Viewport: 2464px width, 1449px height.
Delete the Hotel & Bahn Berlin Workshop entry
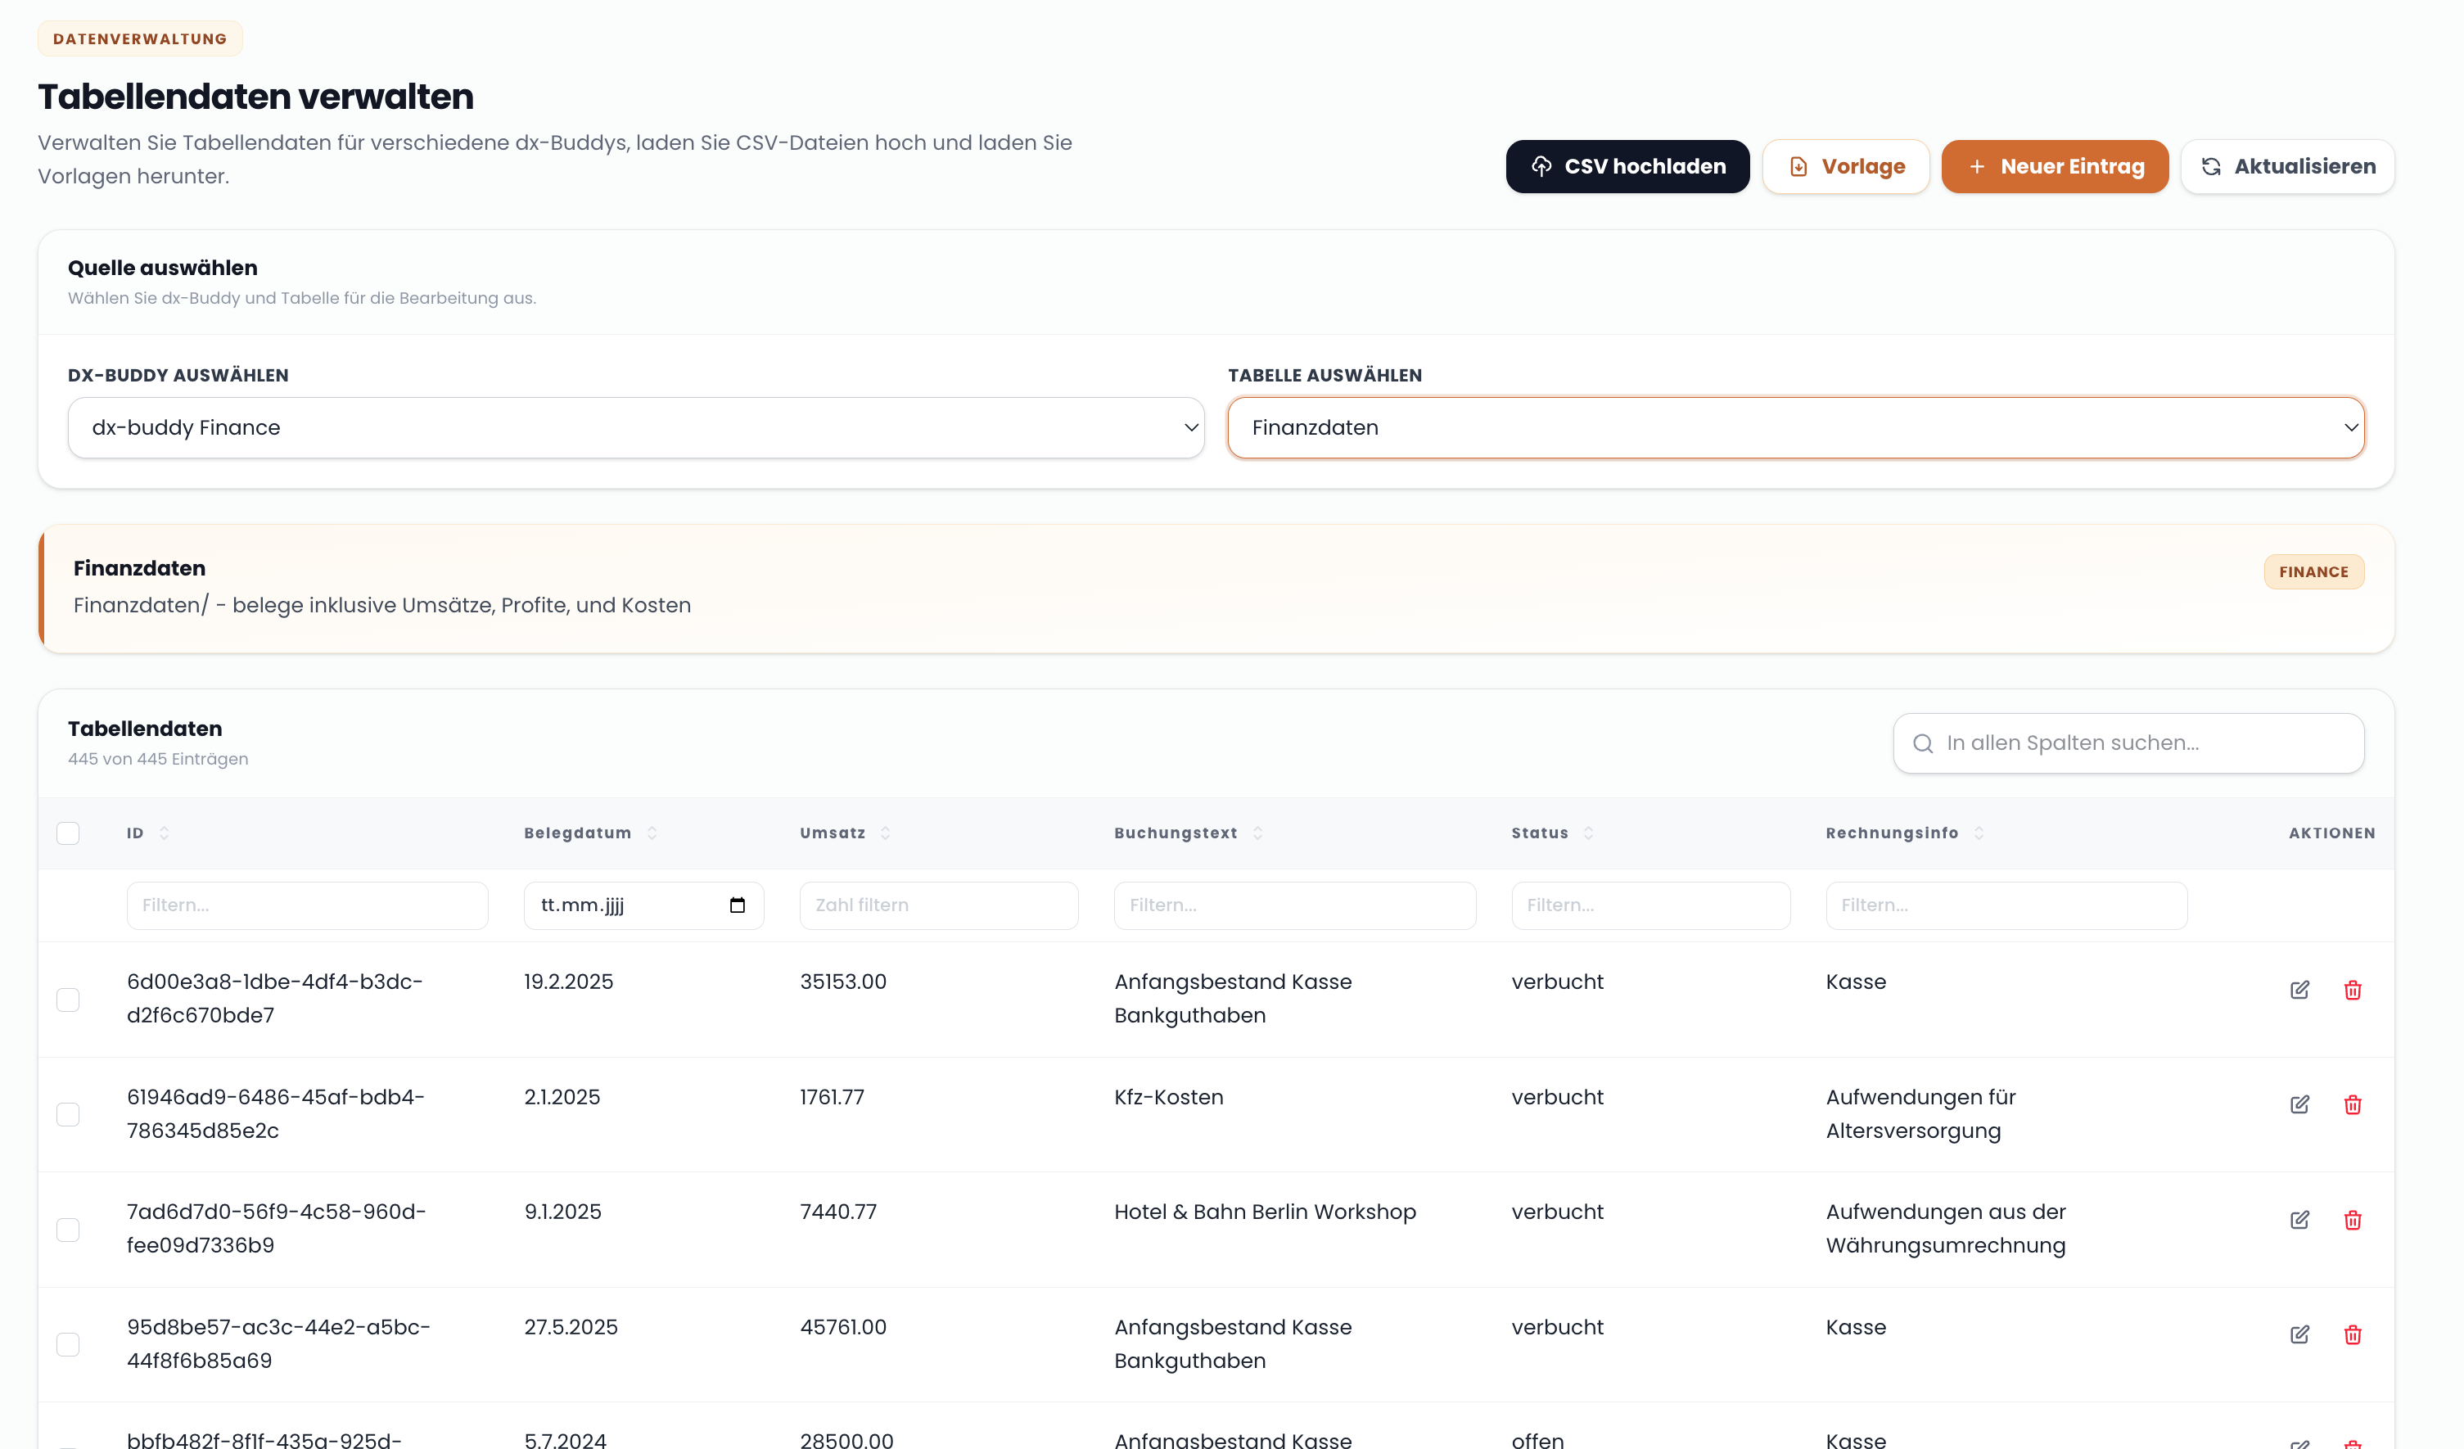[2353, 1219]
